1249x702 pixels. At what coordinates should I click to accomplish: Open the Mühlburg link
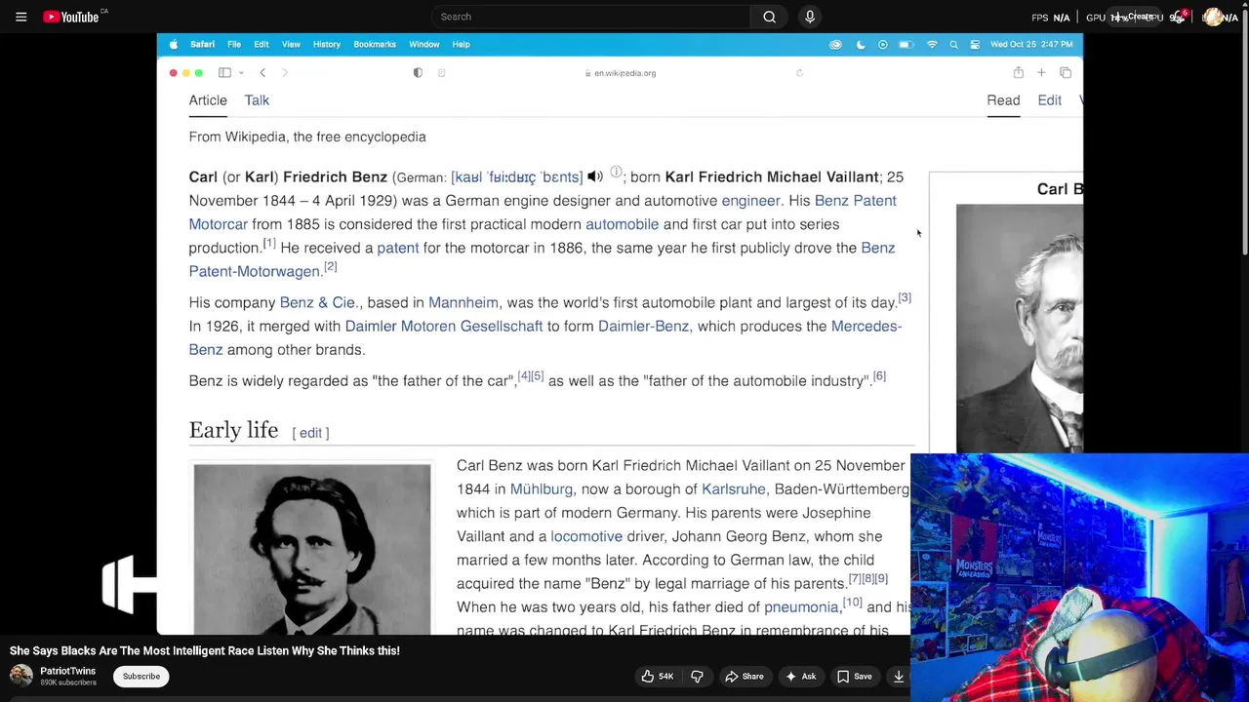tap(541, 489)
